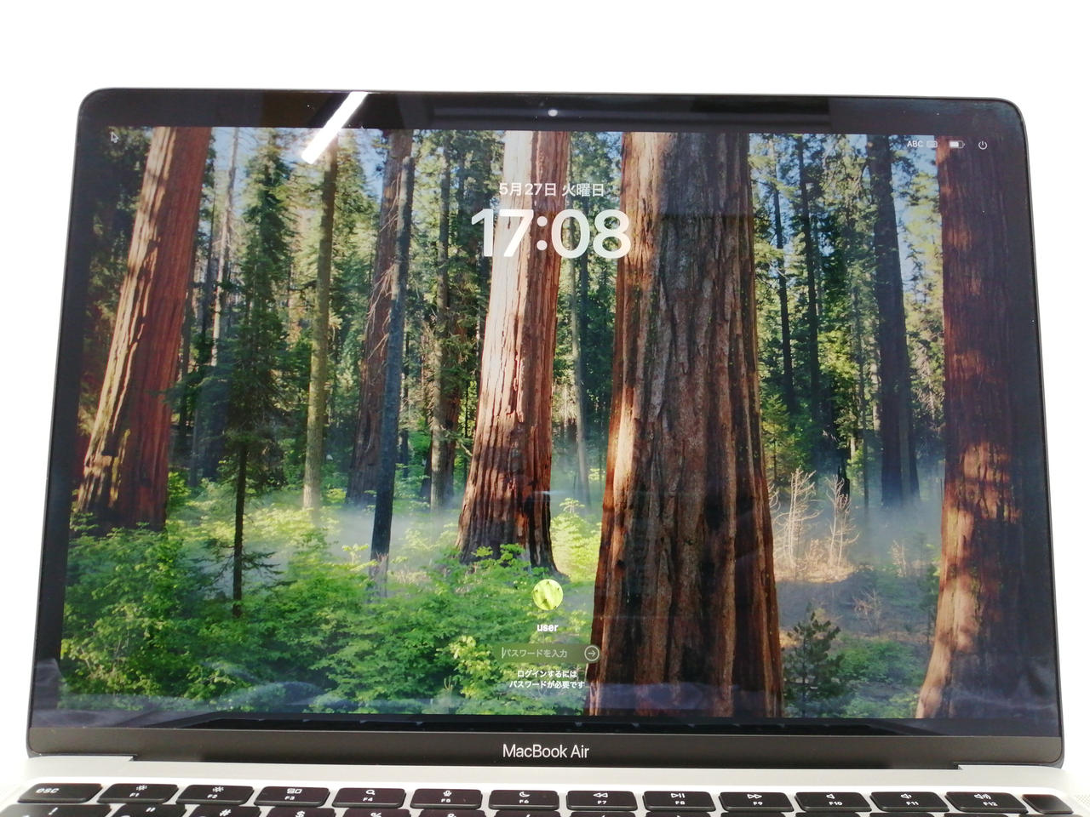Open the keyboard input menu icon
Viewport: 1090px width, 817px height.
(932, 145)
